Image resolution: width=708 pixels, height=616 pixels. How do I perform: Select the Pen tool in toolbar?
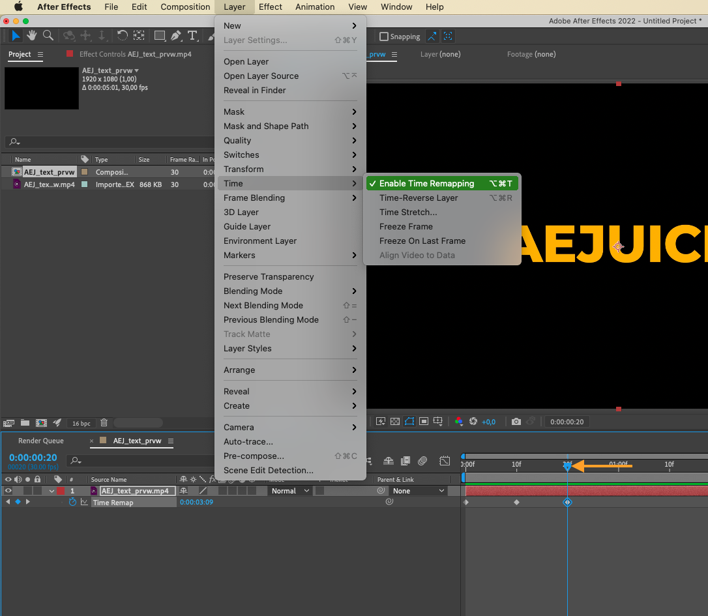pyautogui.click(x=176, y=35)
